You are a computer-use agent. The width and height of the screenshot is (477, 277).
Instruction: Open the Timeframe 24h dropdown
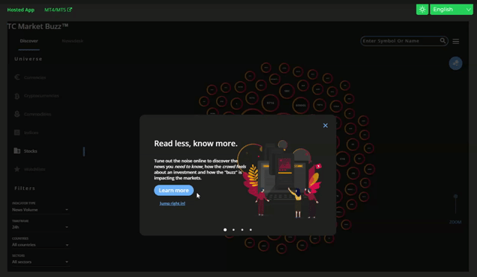pyautogui.click(x=40, y=227)
